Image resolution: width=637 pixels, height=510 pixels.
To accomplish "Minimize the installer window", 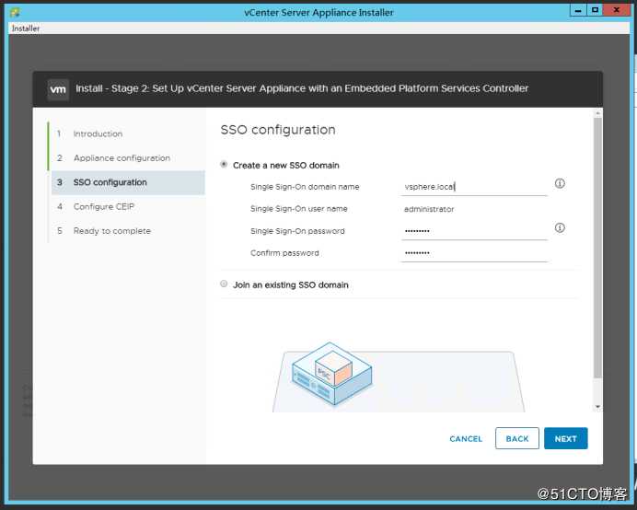I will click(x=578, y=10).
